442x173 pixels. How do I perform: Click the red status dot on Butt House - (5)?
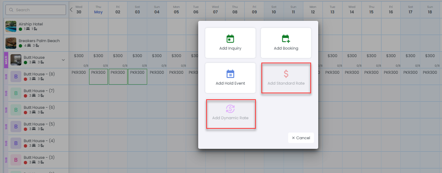(x=26, y=129)
